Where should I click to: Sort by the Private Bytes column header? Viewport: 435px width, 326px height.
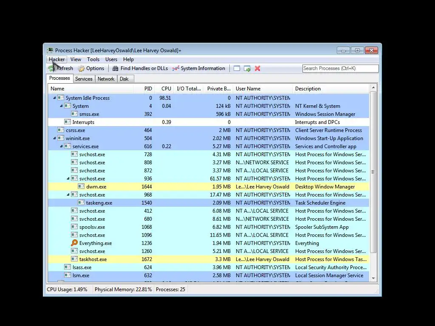coord(219,89)
